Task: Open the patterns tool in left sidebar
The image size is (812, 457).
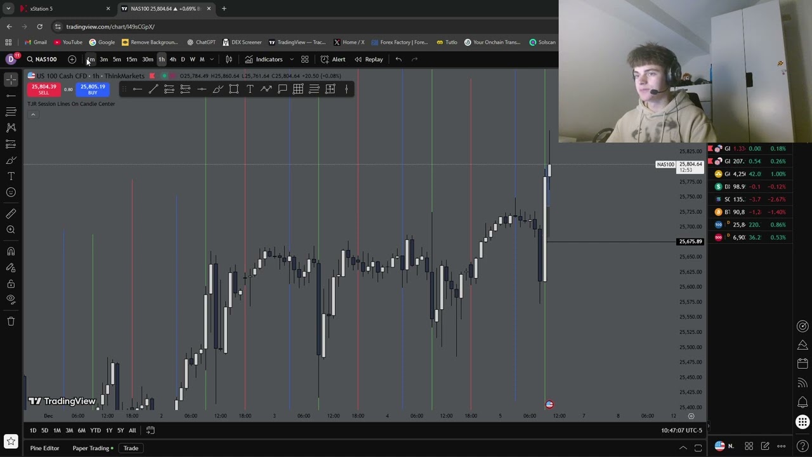Action: 11,128
